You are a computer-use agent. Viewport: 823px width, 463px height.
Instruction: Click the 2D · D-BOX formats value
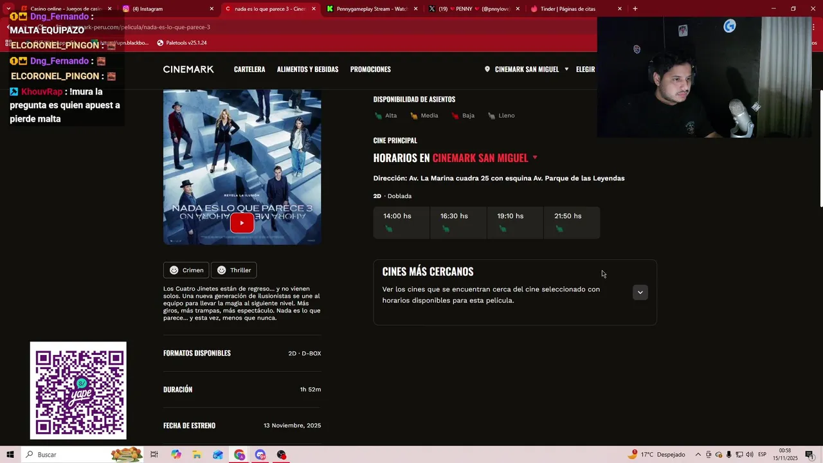coord(305,354)
